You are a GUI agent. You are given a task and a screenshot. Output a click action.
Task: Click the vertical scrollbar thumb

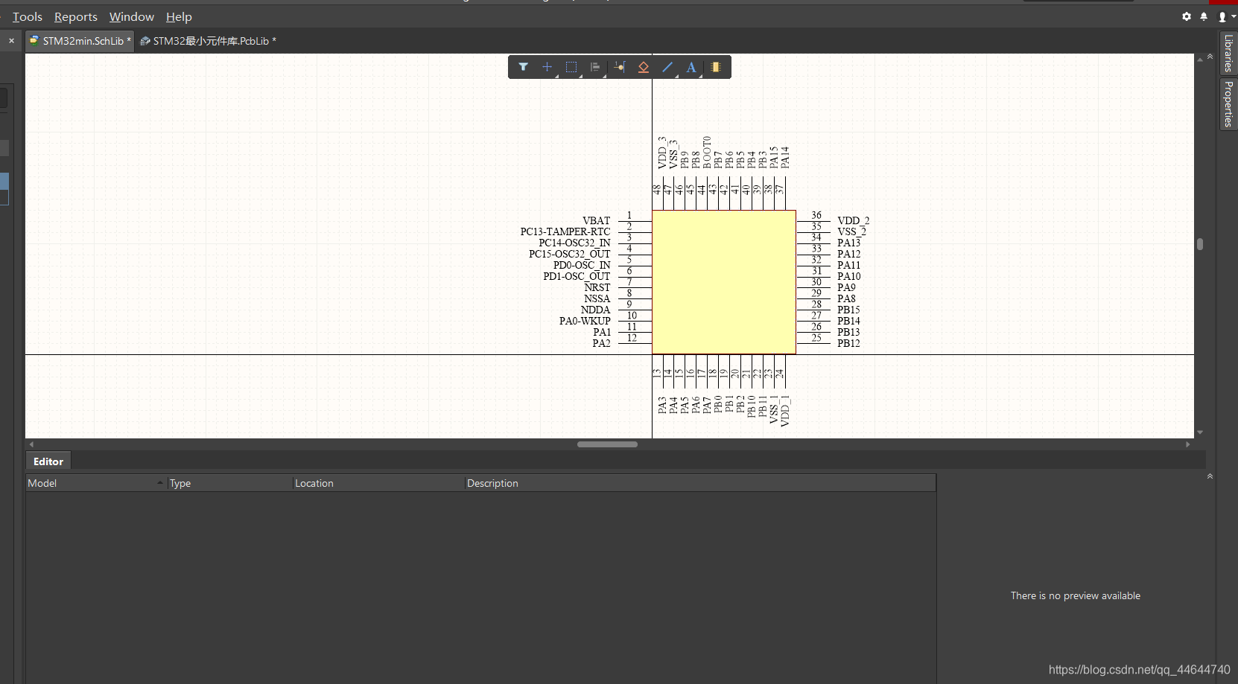click(x=1200, y=244)
